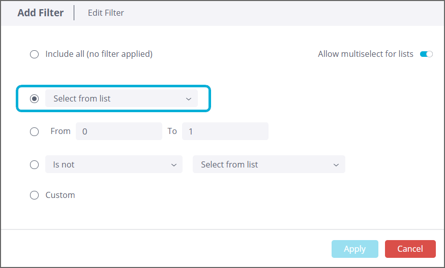This screenshot has width=445, height=268.
Task: Click the To value input field
Action: click(x=225, y=131)
